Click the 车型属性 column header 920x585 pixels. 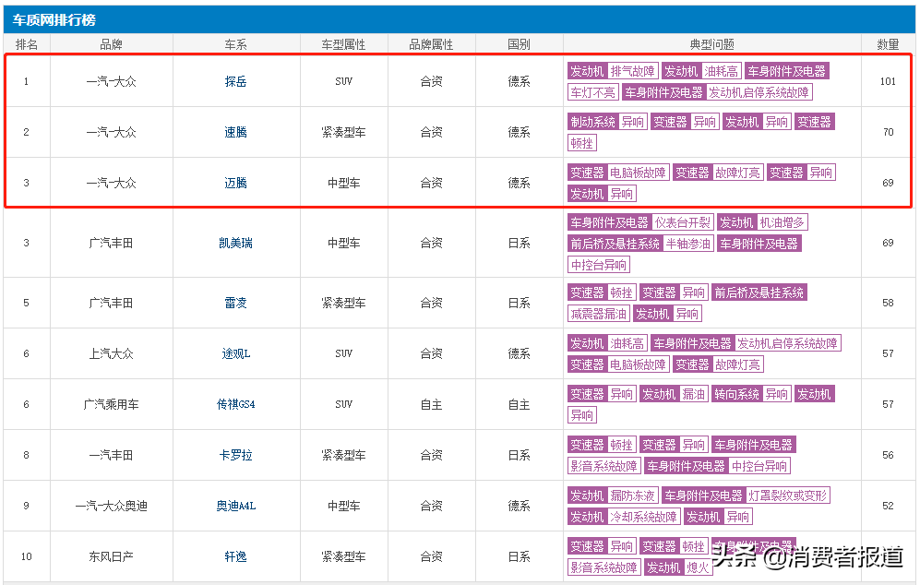tap(343, 44)
